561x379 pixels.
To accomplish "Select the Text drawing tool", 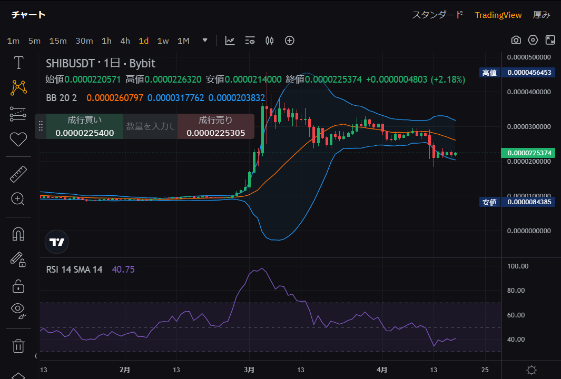I will click(18, 63).
